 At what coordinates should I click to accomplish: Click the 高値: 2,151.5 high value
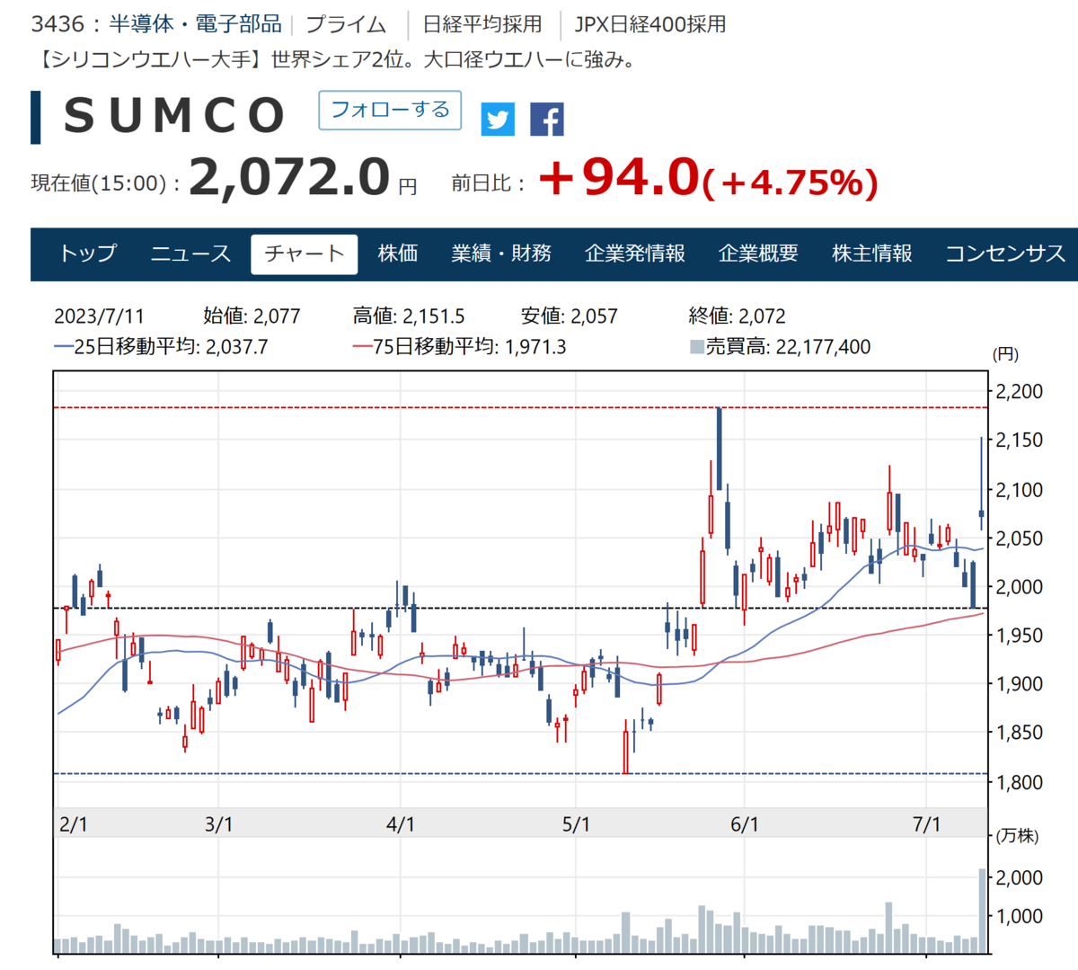click(x=409, y=316)
